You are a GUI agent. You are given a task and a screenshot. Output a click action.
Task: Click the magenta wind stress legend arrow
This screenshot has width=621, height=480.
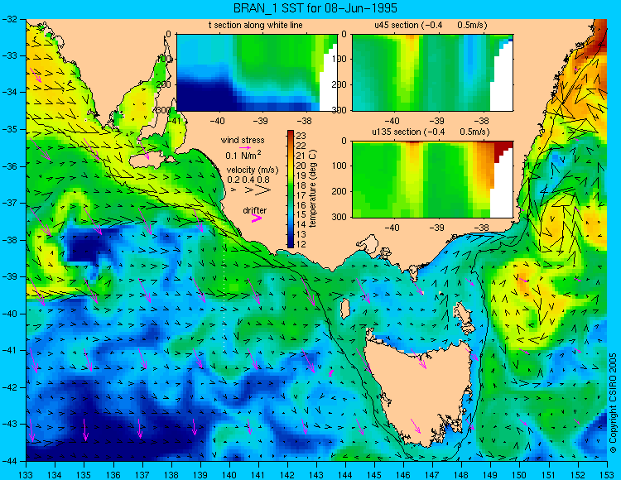coord(245,147)
